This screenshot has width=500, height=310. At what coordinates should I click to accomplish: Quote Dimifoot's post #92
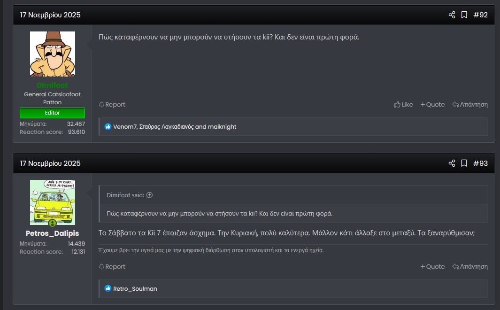click(432, 105)
